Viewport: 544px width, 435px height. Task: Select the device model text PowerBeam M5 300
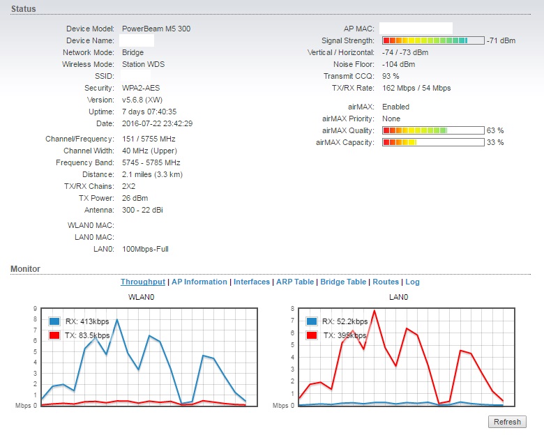click(x=156, y=29)
